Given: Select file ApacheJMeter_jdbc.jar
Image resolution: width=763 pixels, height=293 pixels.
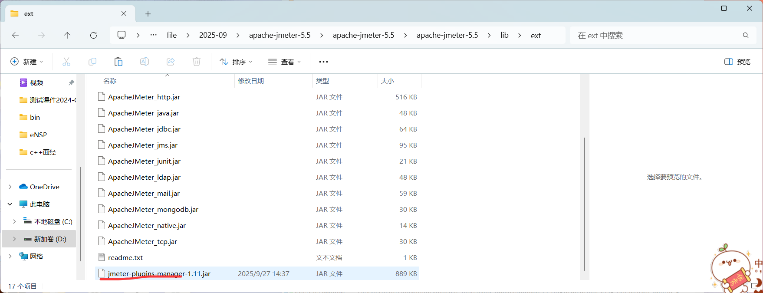Looking at the screenshot, I should coord(144,129).
